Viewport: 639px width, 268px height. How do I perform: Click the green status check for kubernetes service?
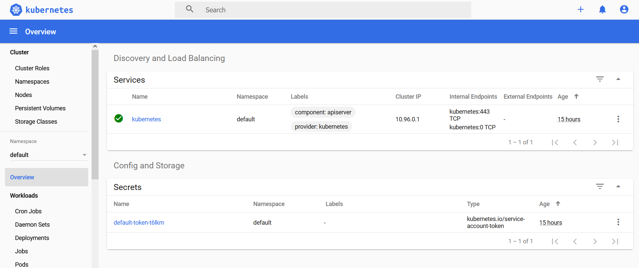tap(119, 118)
